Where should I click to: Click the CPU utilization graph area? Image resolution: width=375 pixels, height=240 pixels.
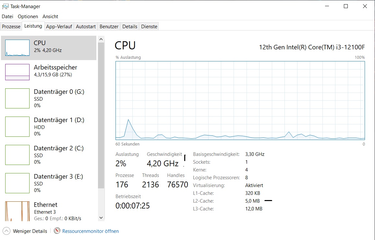click(240, 101)
